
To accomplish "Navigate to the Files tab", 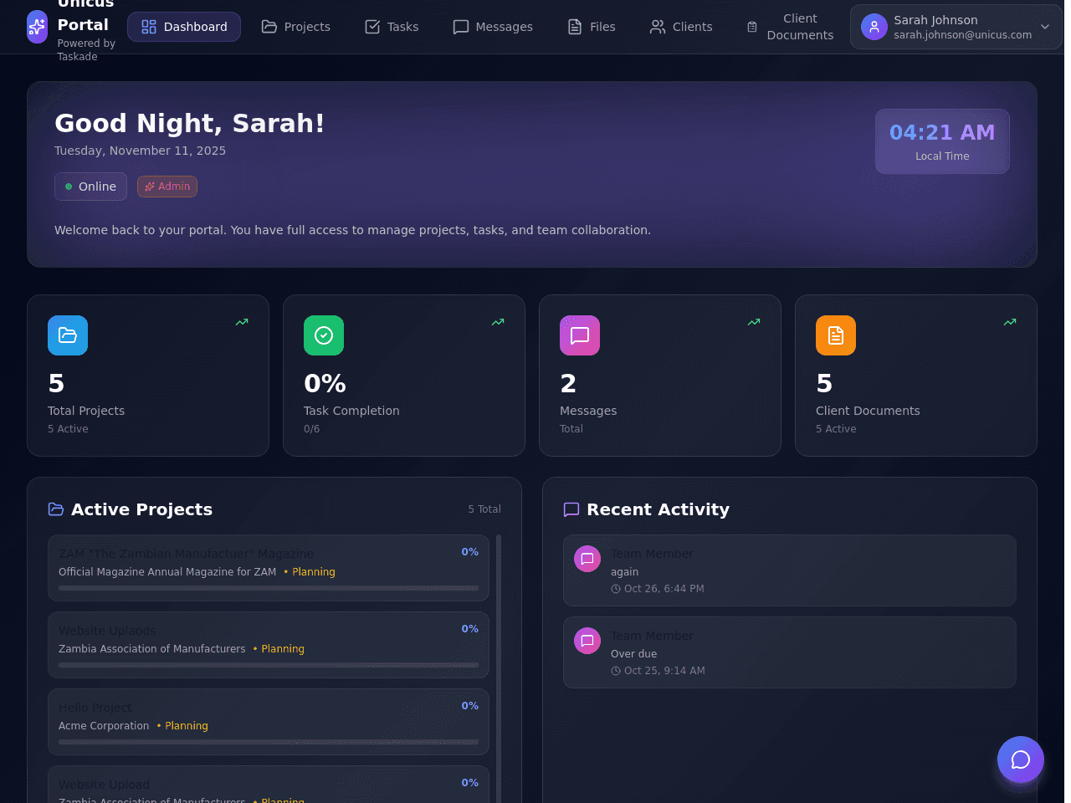I will (x=592, y=27).
